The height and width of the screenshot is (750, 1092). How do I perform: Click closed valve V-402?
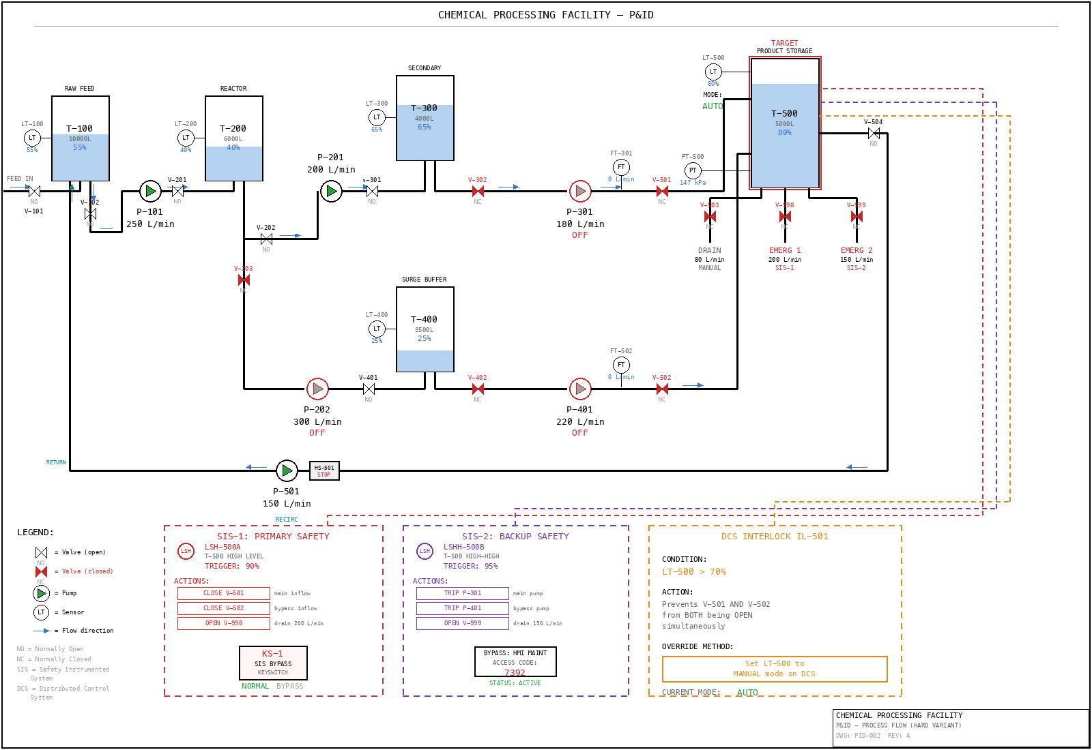pyautogui.click(x=478, y=389)
